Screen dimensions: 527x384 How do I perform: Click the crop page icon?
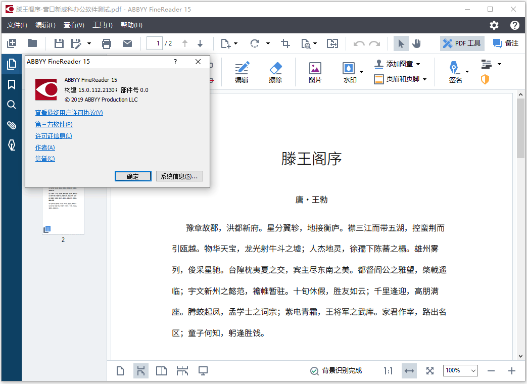pos(285,43)
